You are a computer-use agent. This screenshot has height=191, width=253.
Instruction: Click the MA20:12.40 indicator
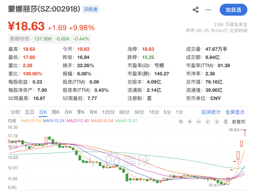coord(77,121)
